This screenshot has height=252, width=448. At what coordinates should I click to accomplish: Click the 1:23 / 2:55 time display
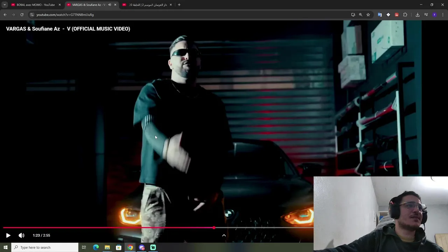click(x=41, y=235)
